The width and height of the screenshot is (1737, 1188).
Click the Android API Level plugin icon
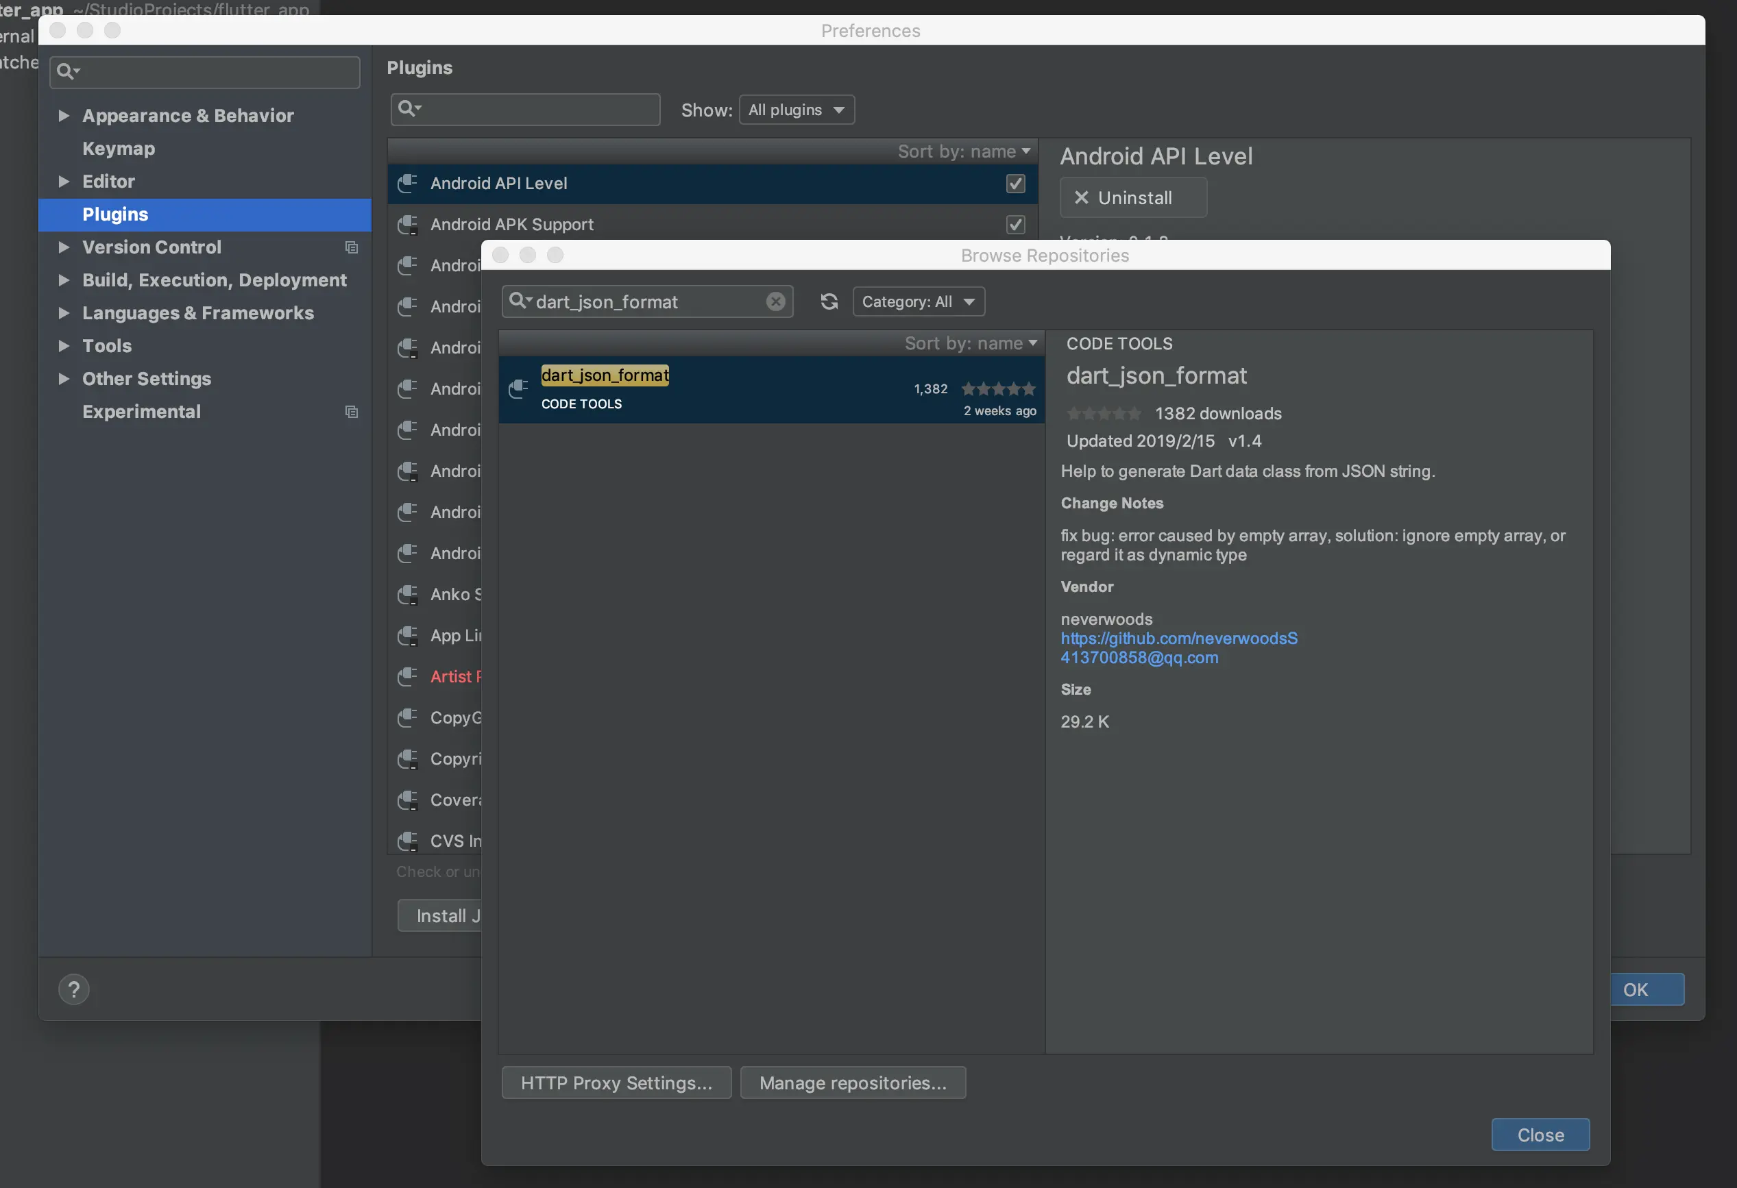pyautogui.click(x=407, y=184)
